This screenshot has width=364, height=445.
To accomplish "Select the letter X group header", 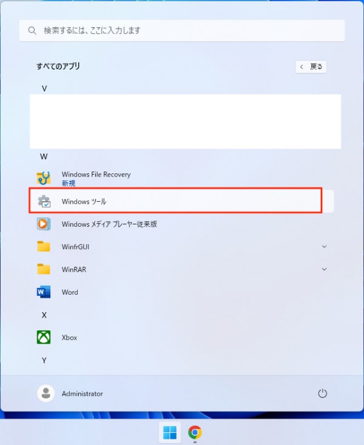I will [x=44, y=315].
